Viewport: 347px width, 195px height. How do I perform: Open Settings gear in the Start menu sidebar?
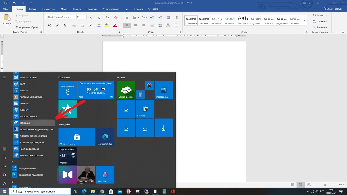tap(4, 175)
